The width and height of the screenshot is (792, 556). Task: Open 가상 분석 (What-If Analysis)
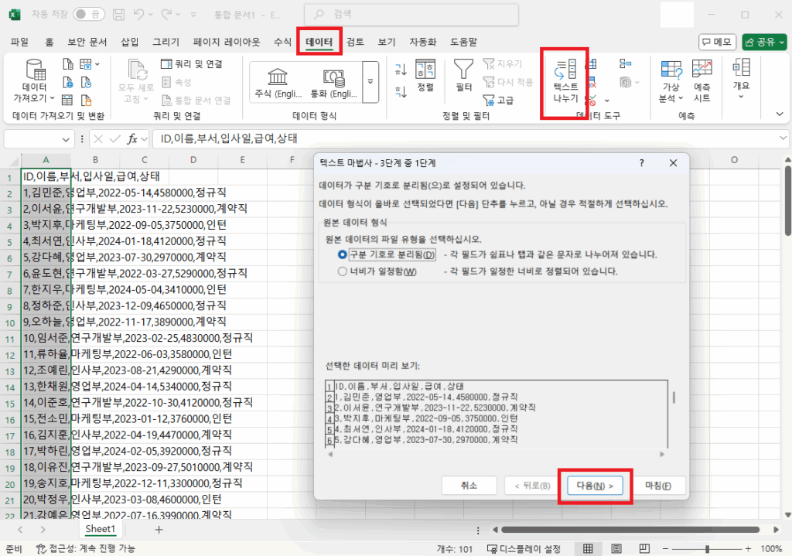tap(670, 81)
